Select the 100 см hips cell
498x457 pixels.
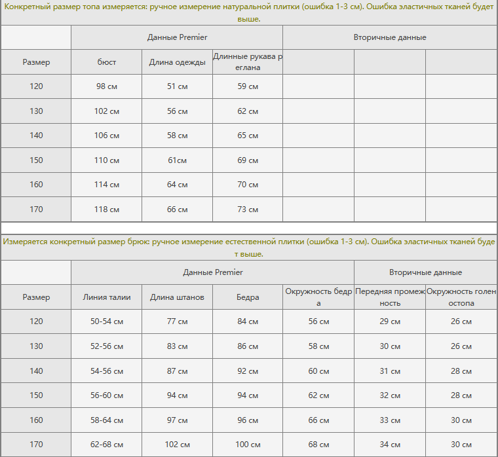[x=247, y=445]
